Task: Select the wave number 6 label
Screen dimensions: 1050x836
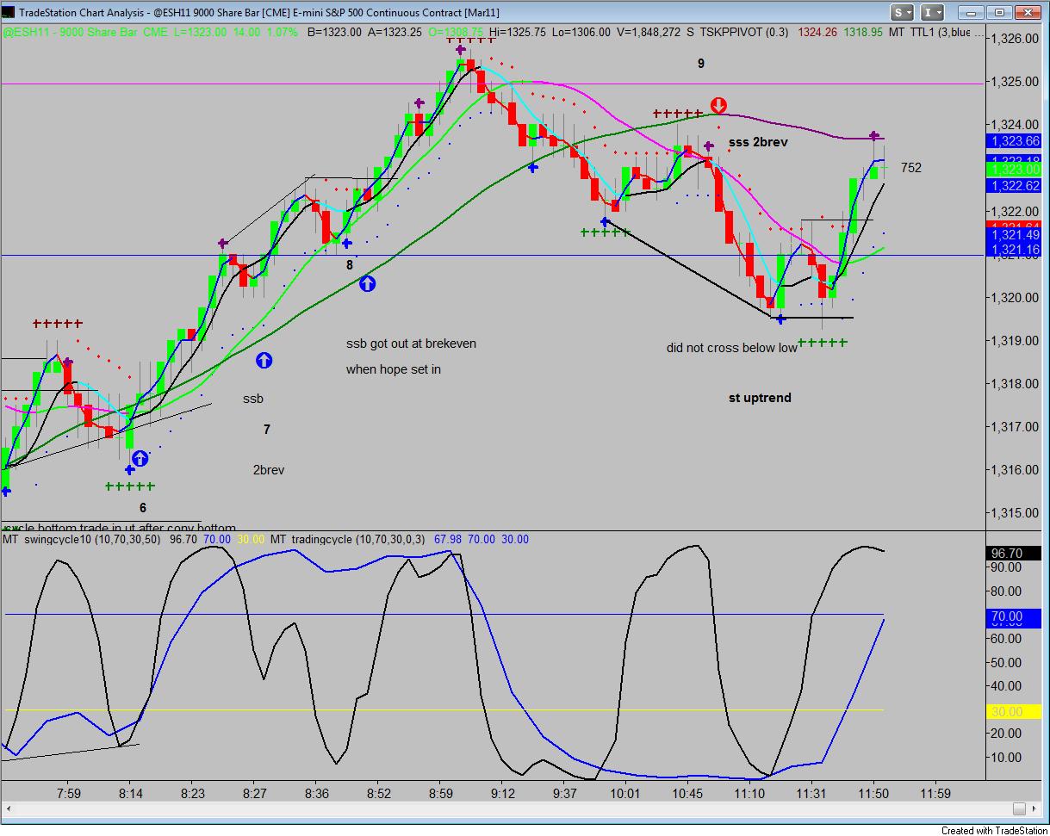Action: [x=143, y=508]
